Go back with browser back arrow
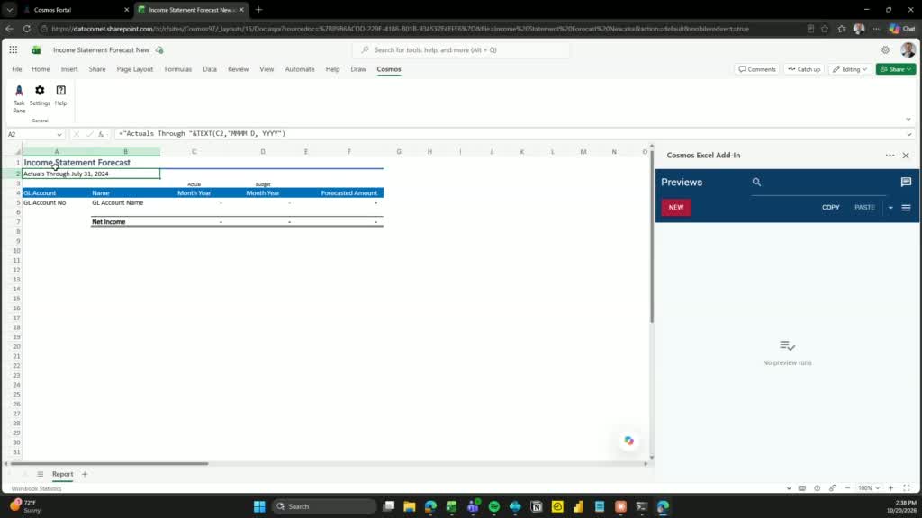This screenshot has width=922, height=518. pyautogui.click(x=9, y=28)
